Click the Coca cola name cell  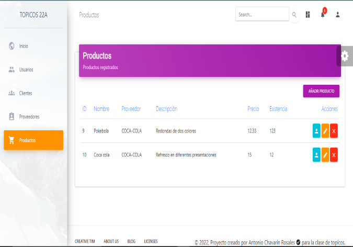(x=101, y=155)
